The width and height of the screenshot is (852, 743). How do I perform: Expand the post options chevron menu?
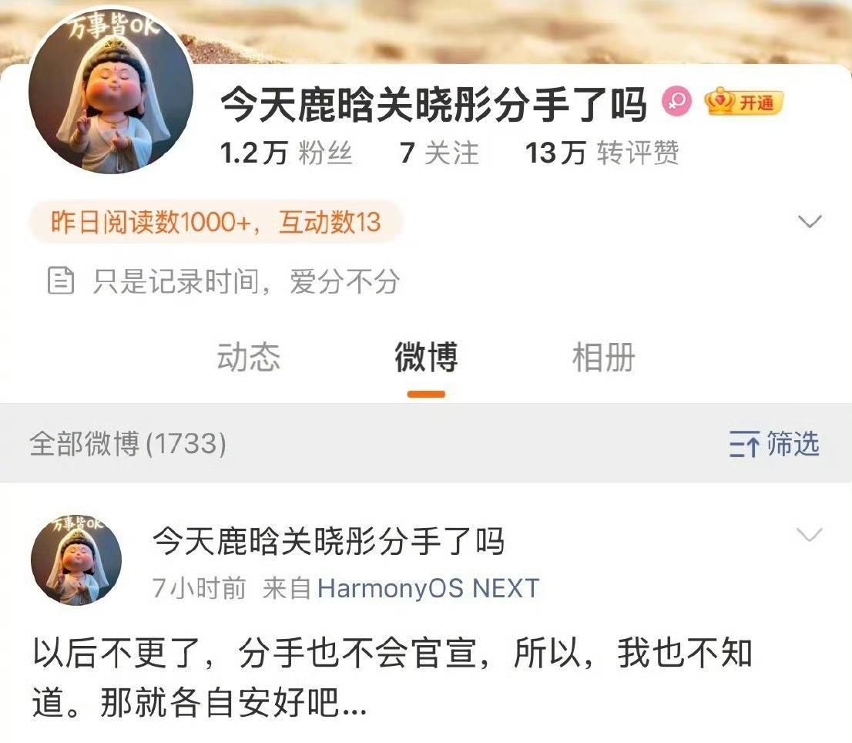tap(810, 535)
